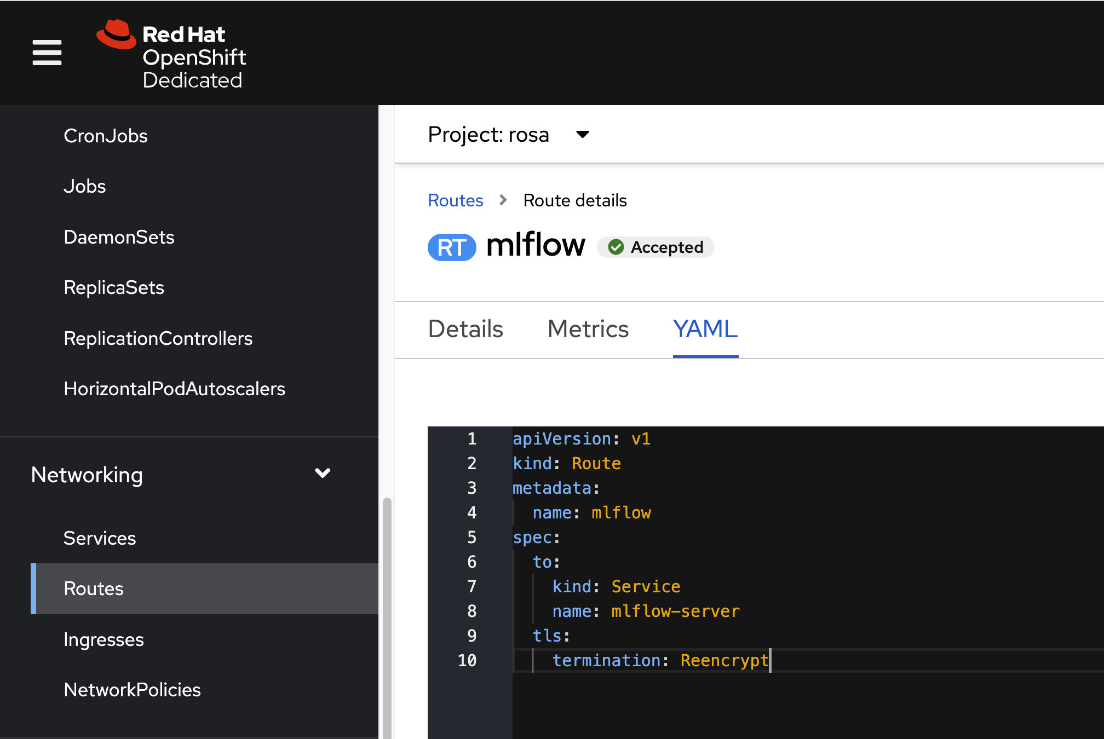Collapse the Networking section chevron
Viewport: 1104px width, 739px height.
323,473
